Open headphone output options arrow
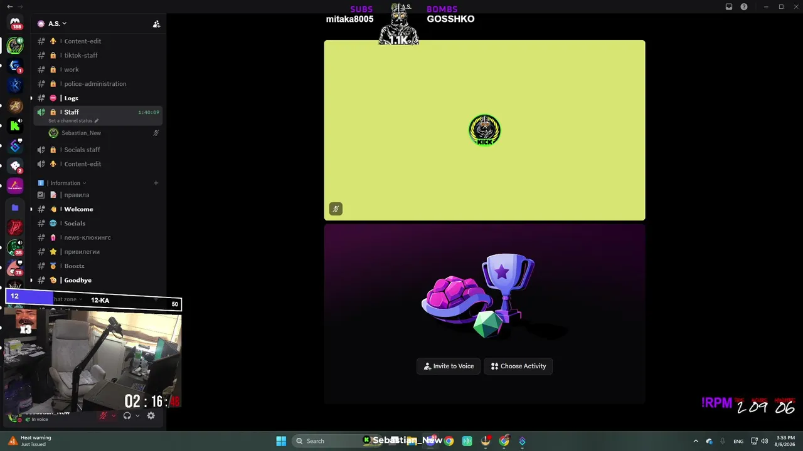Image resolution: width=803 pixels, height=451 pixels. (137, 415)
